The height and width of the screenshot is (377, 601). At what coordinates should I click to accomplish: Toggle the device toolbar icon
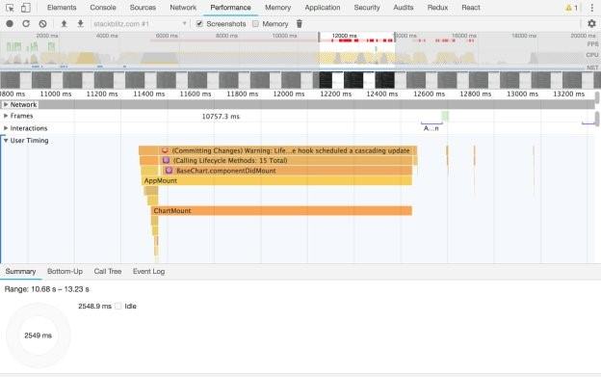pos(26,8)
